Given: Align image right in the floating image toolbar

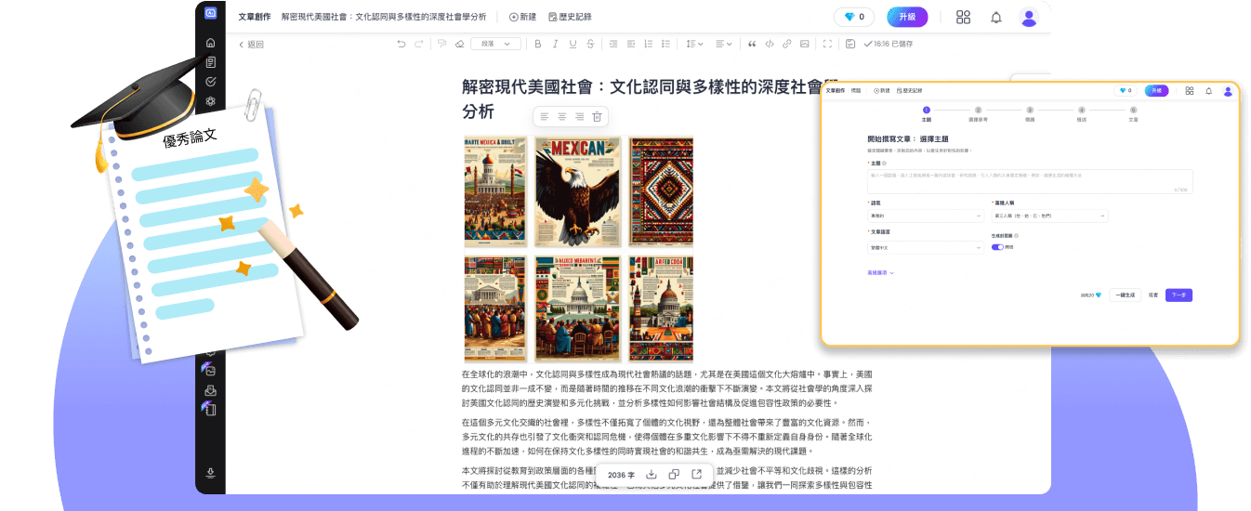Looking at the screenshot, I should pos(579,117).
